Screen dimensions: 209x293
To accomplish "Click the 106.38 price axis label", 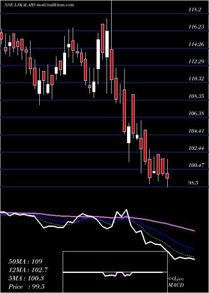I will pyautogui.click(x=196, y=113).
